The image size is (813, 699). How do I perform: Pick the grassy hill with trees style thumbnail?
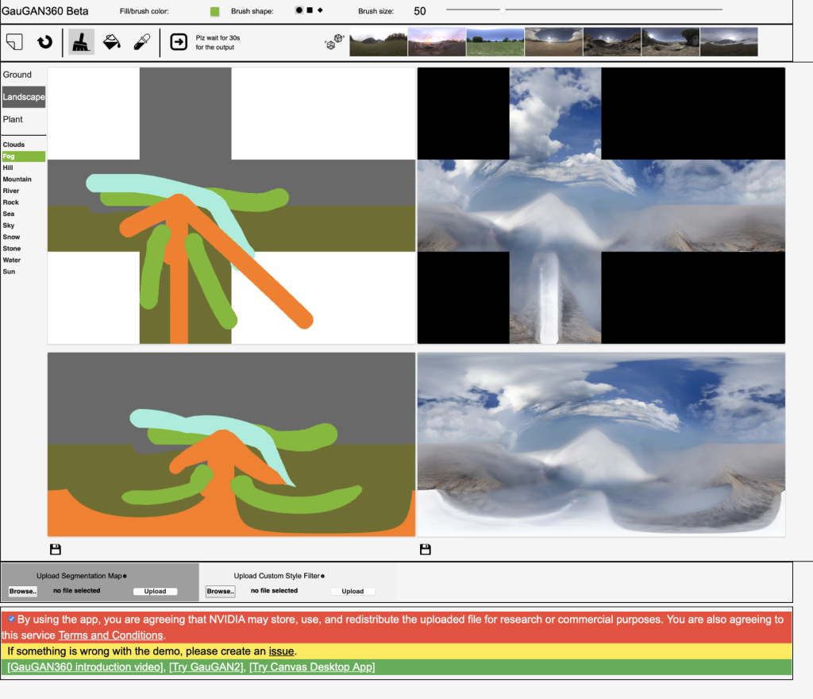tap(379, 42)
